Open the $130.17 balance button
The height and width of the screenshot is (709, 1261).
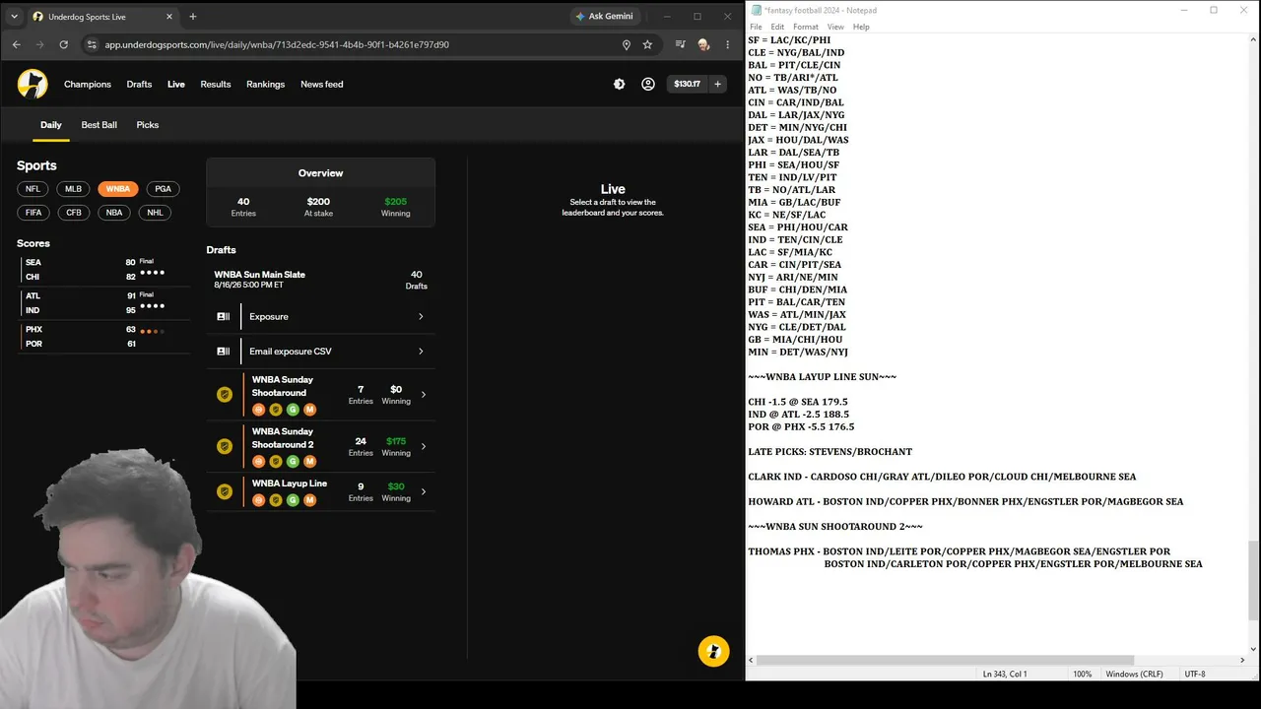pos(687,85)
